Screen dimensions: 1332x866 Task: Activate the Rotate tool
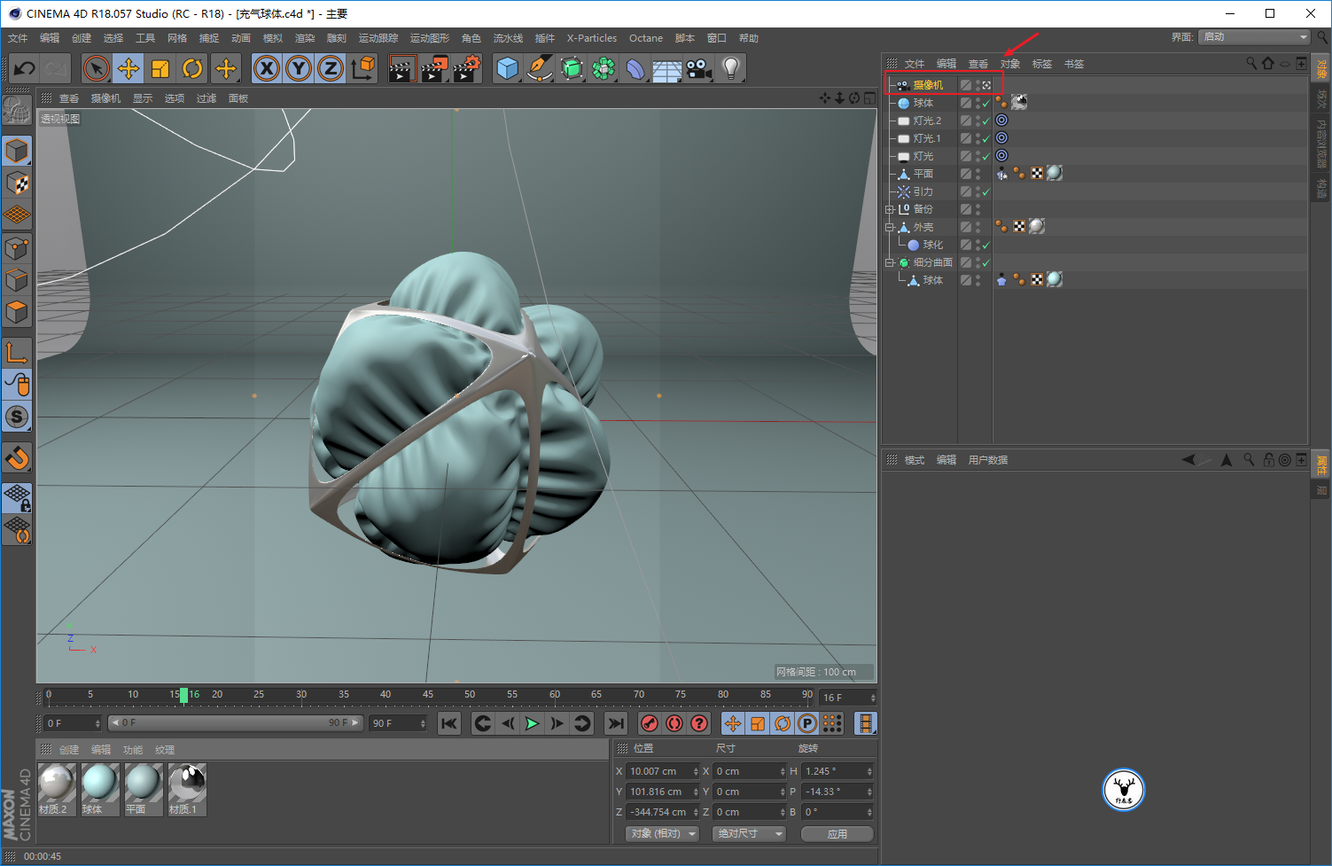pyautogui.click(x=192, y=68)
